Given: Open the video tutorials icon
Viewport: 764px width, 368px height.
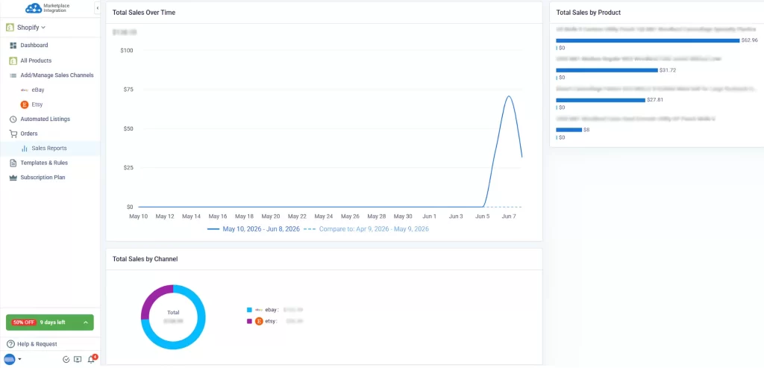Looking at the screenshot, I should pyautogui.click(x=78, y=360).
